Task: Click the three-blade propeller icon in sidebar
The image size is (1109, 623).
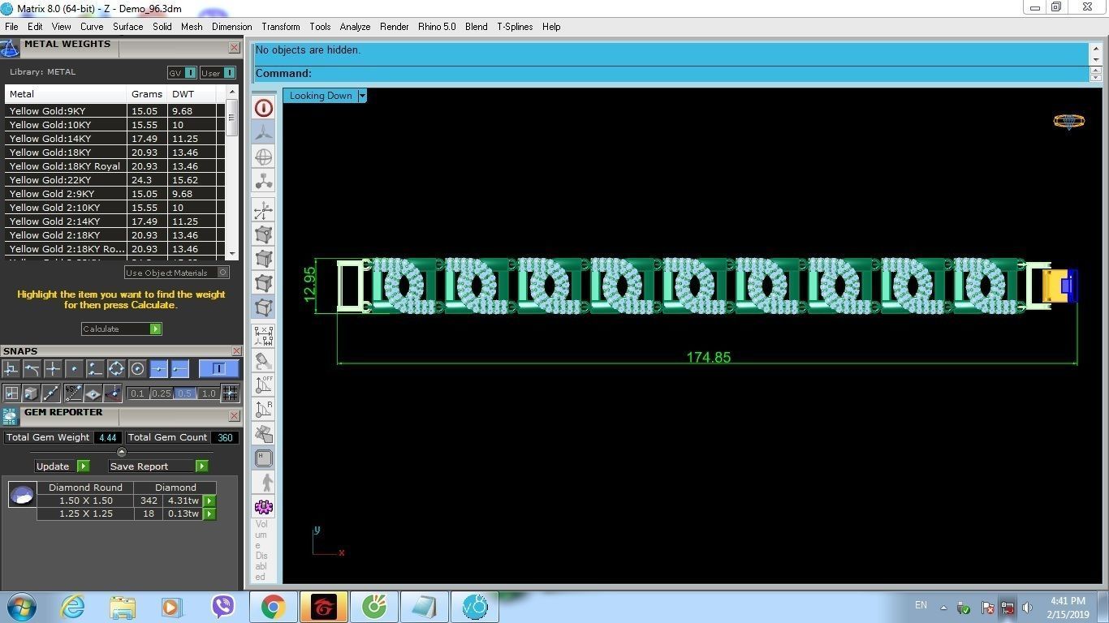Action: coord(264,132)
